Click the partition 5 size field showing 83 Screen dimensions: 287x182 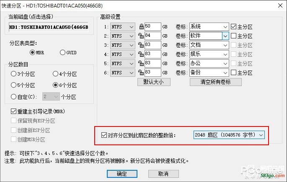pyautogui.click(x=153, y=63)
